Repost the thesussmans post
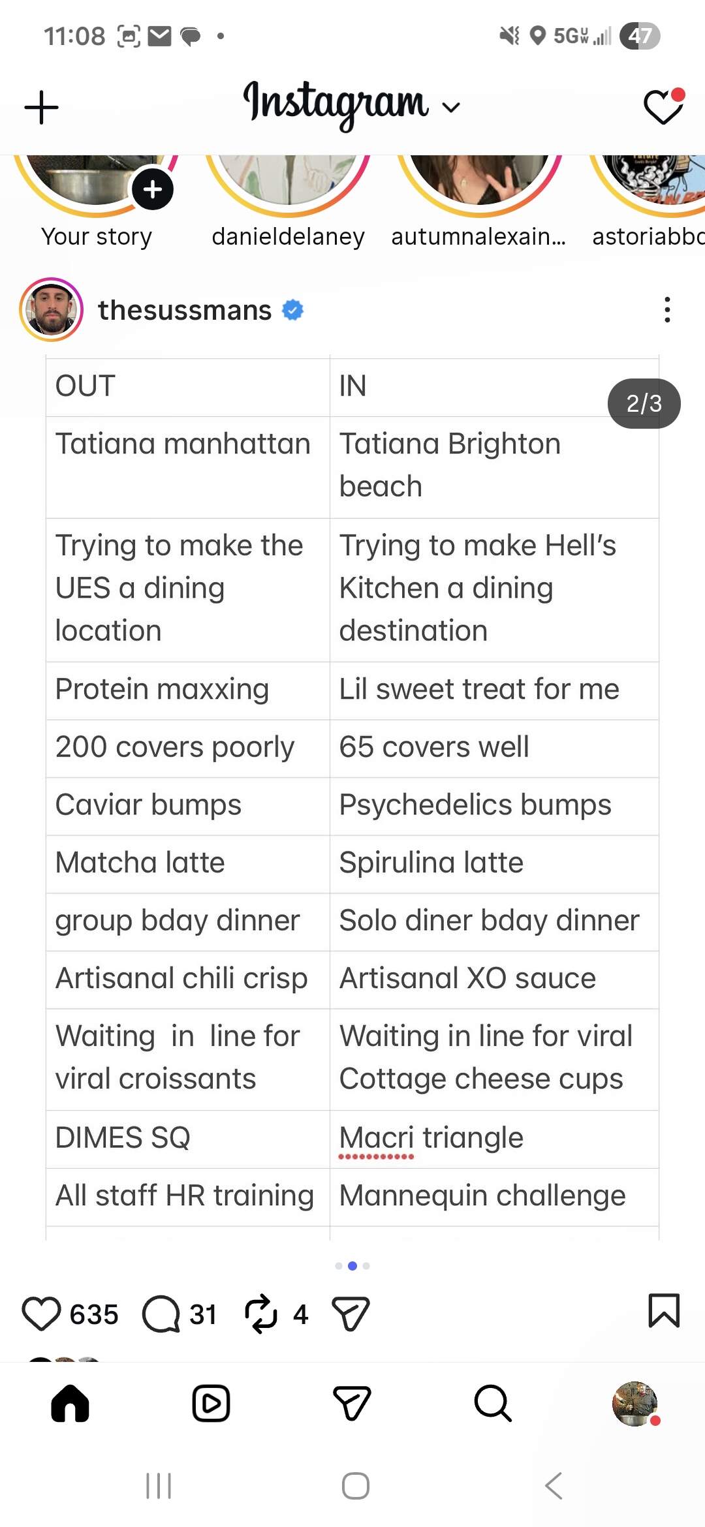Viewport: 705px width, 1527px height. 261,1314
